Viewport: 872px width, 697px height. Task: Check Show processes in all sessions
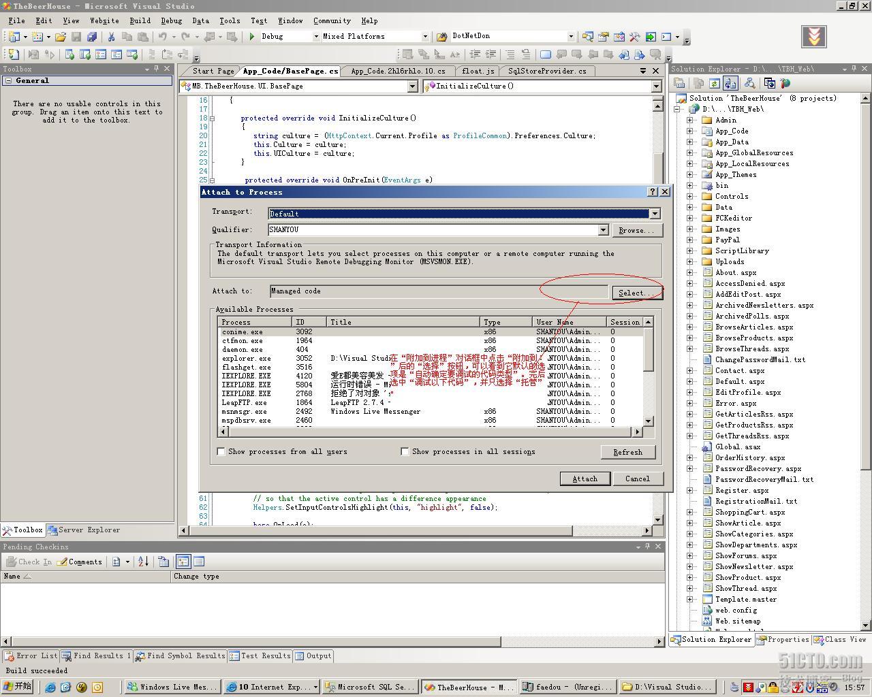tap(405, 451)
